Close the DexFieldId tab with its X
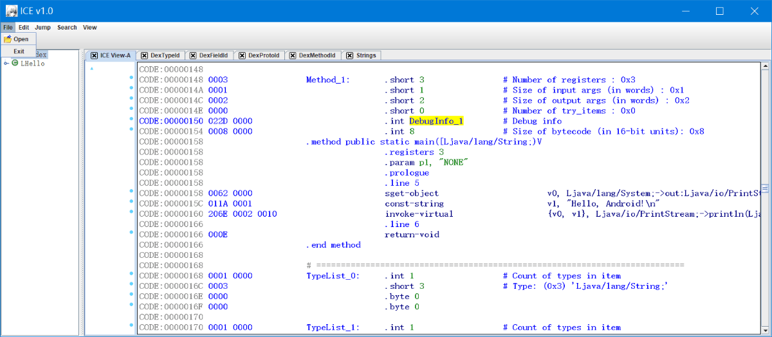This screenshot has height=337, width=772. pos(194,55)
